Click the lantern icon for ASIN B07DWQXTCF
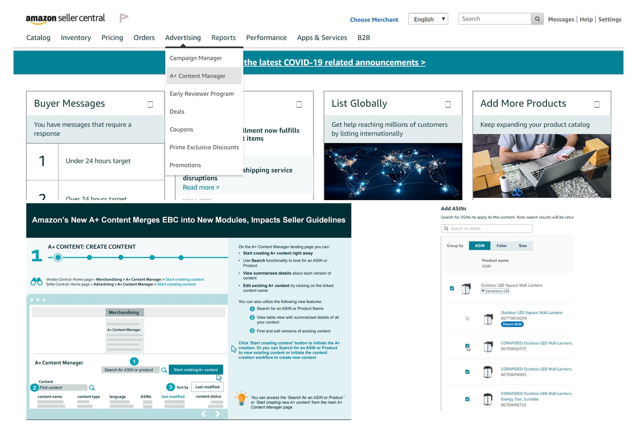 pos(488,346)
